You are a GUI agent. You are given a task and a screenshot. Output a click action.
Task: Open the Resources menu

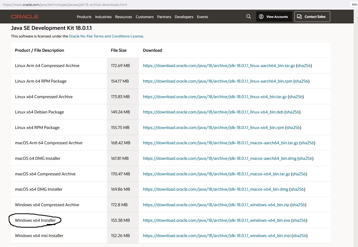coord(124,17)
